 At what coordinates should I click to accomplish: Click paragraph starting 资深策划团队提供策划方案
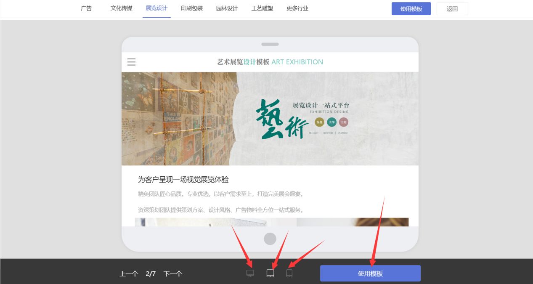(x=220, y=210)
